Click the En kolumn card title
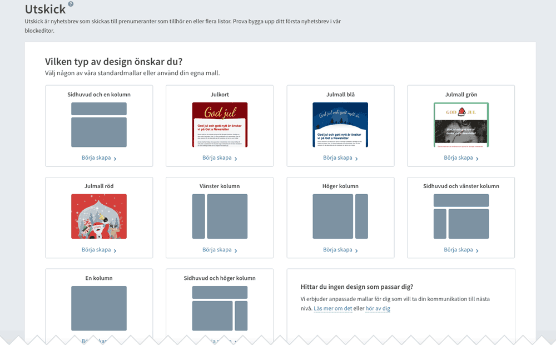 click(99, 278)
